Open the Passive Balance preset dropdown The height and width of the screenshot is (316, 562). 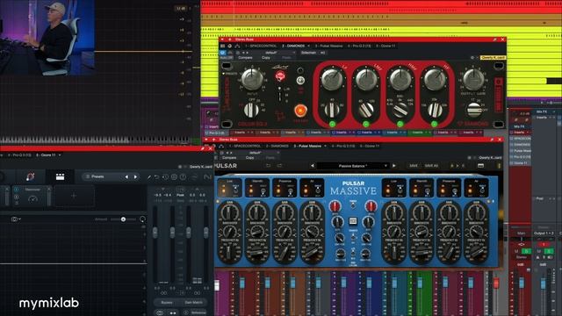(353, 166)
